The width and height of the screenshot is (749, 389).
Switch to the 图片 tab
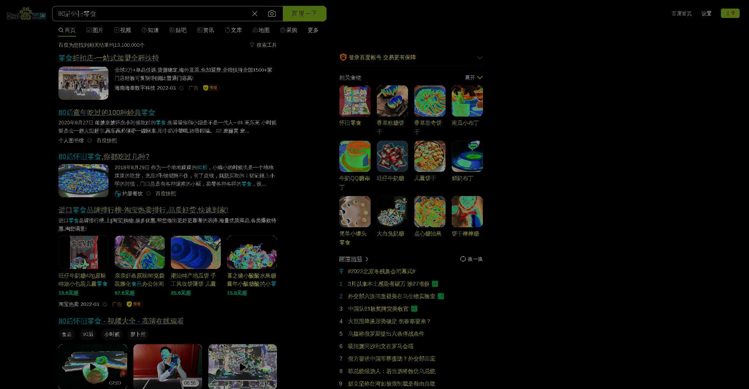95,30
